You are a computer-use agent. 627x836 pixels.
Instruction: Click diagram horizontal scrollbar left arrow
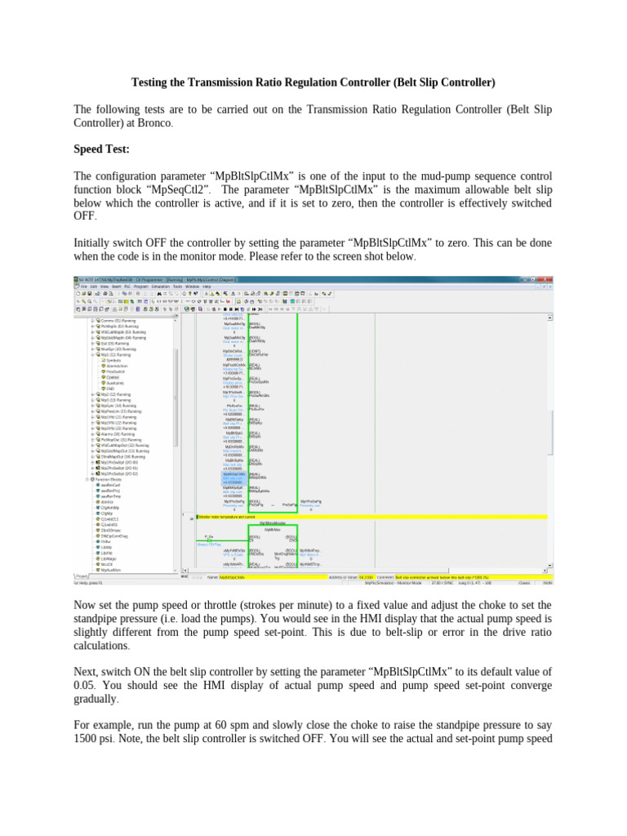185,570
